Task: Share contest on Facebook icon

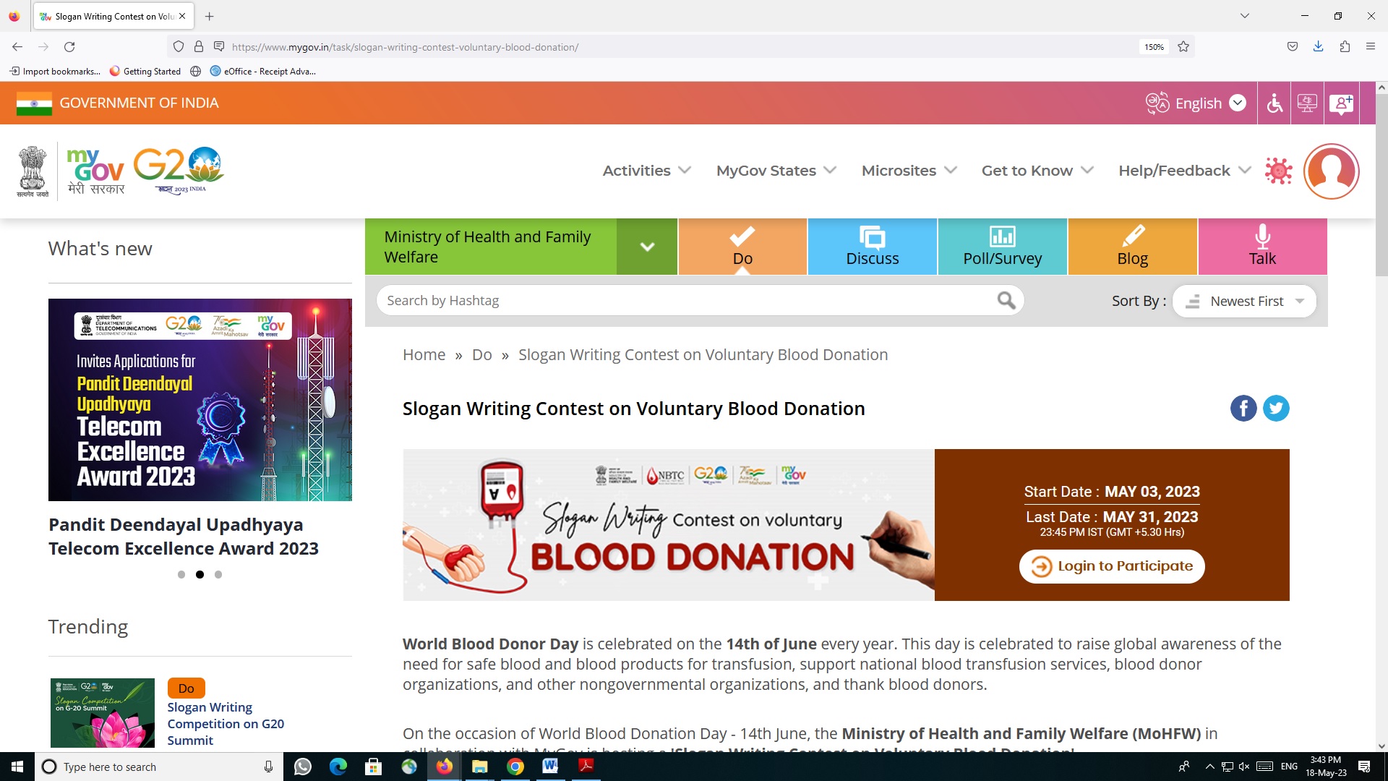Action: coord(1243,409)
